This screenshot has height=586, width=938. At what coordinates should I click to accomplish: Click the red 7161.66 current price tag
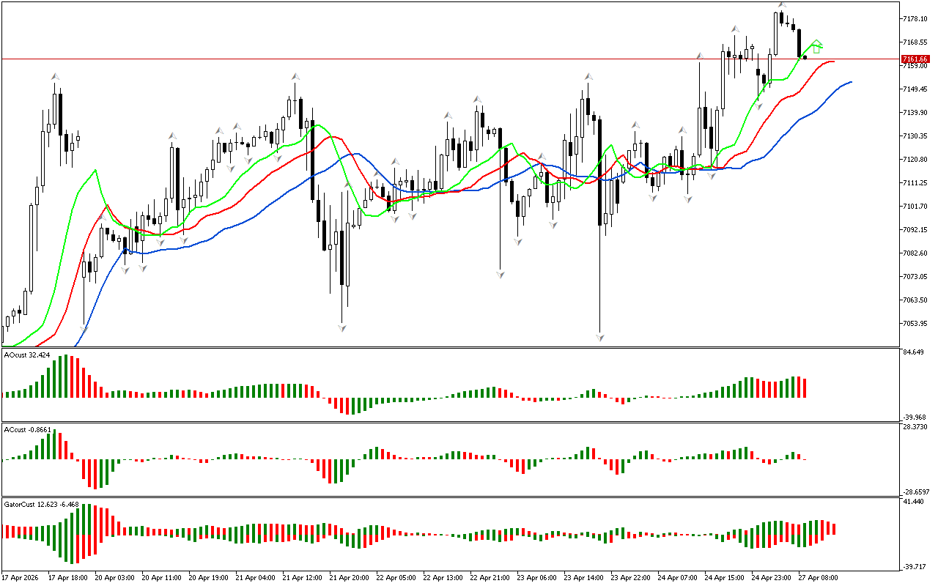pos(915,59)
